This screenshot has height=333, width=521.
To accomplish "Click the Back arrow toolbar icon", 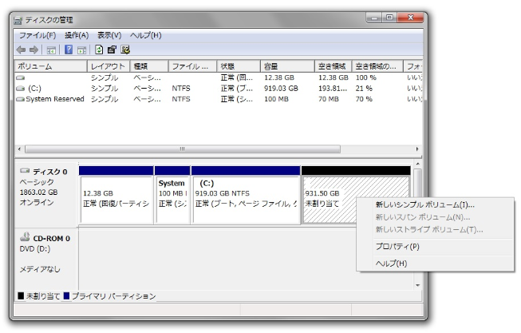I will click(x=22, y=50).
